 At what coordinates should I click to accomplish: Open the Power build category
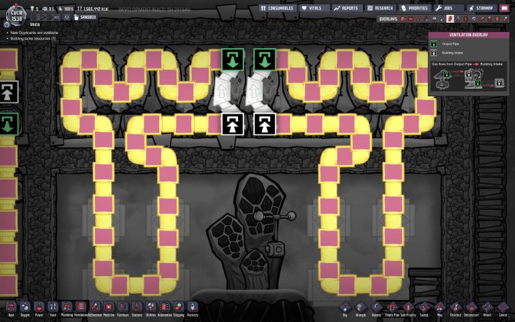click(39, 309)
